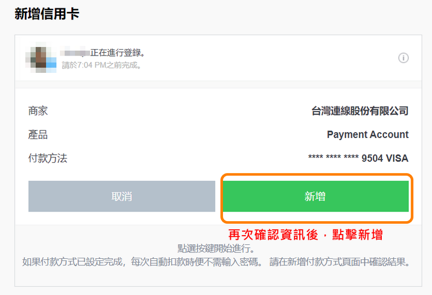
Task: Click the 新增信用卡 page heading
Action: tap(47, 14)
